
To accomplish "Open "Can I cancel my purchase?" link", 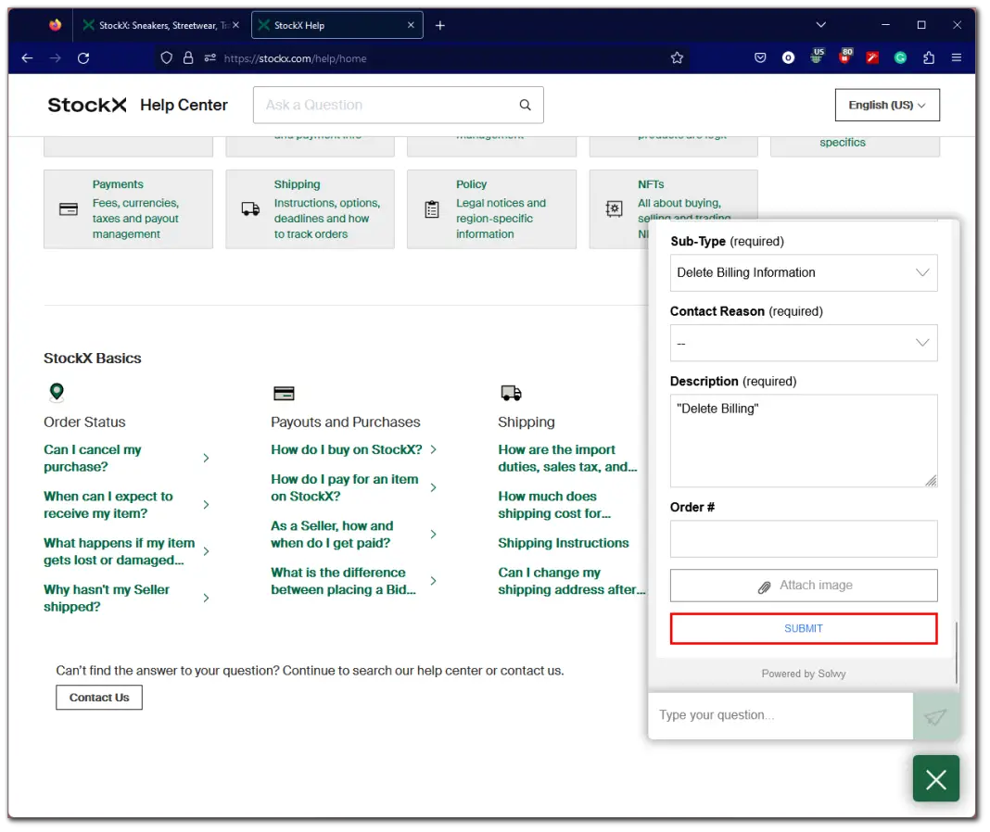I will (x=93, y=458).
